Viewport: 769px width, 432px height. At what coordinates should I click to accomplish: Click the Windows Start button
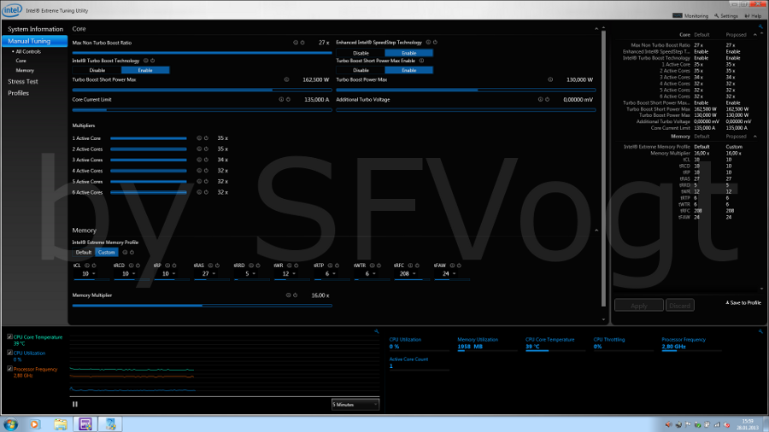11,423
